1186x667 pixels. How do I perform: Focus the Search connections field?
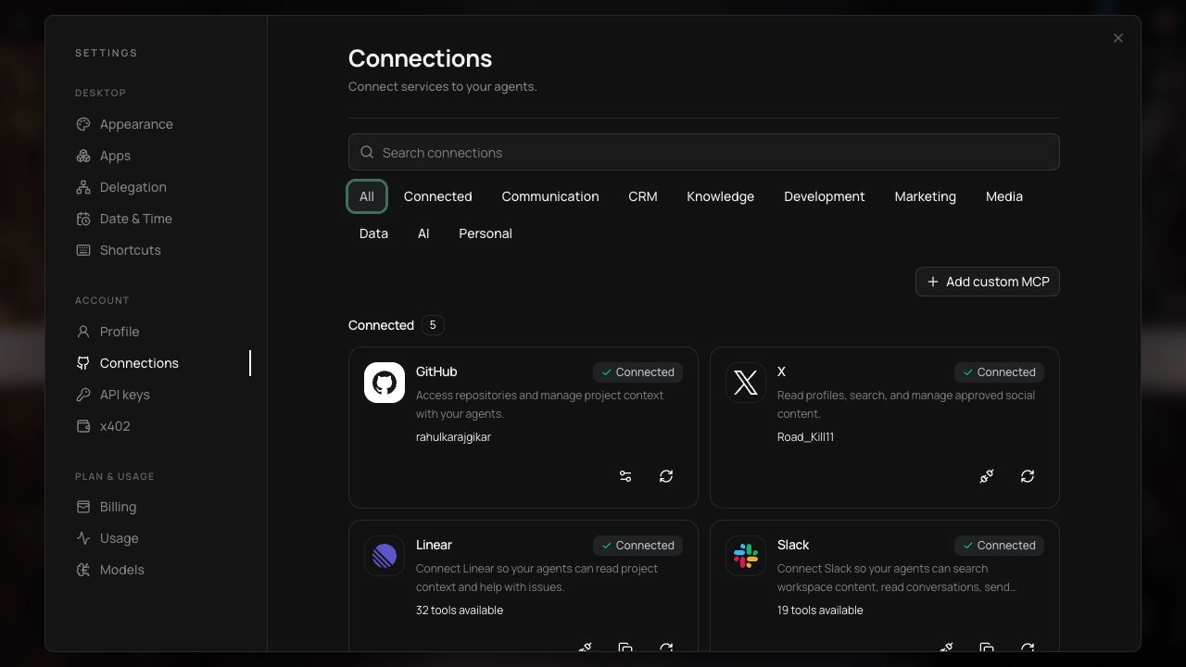coord(704,152)
